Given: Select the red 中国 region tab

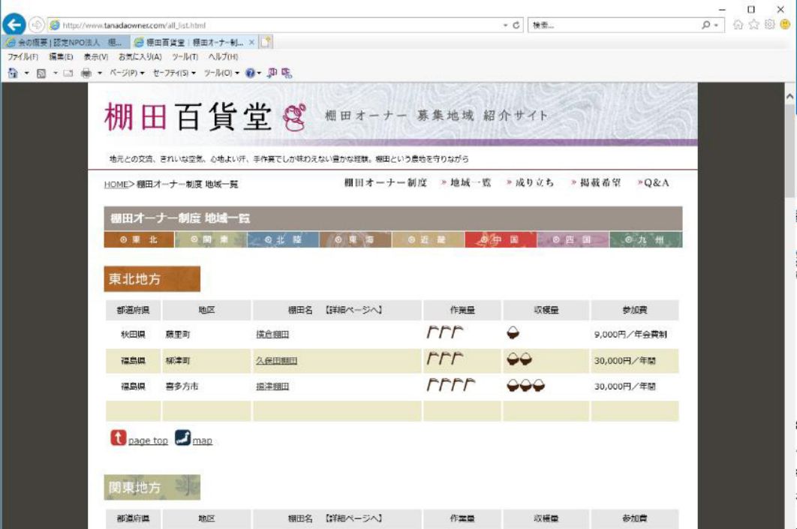Looking at the screenshot, I should (501, 240).
